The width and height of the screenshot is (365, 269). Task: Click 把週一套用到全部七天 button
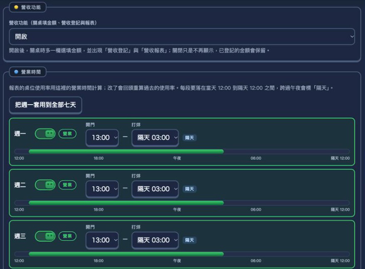45,105
